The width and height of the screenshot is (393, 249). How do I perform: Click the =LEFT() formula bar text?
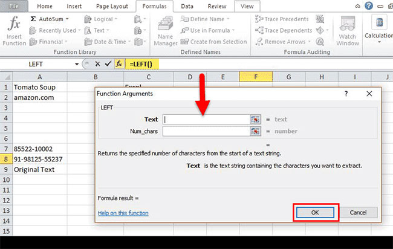[x=141, y=65]
